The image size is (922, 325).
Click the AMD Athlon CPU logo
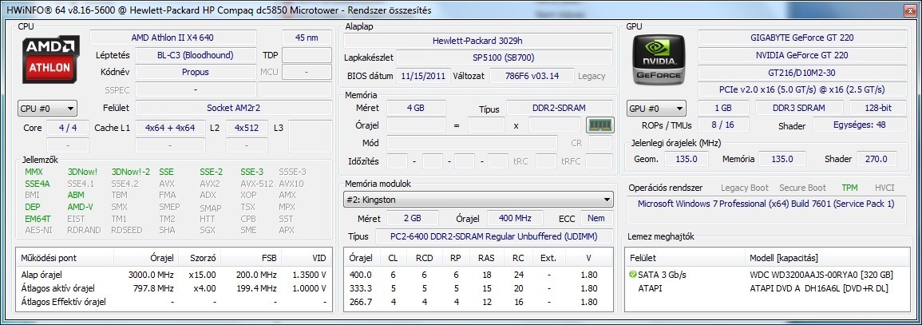point(51,60)
